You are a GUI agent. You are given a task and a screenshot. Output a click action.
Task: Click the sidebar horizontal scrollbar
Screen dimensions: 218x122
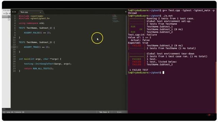click(x=4, y=109)
